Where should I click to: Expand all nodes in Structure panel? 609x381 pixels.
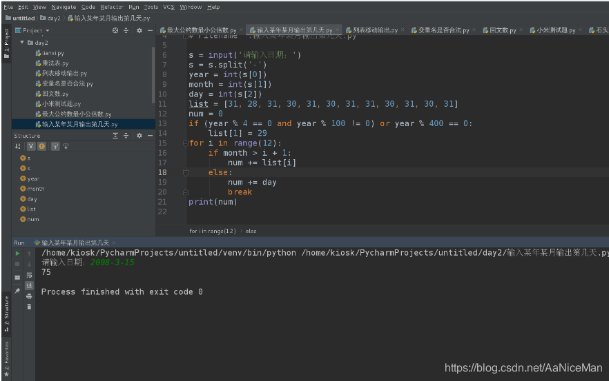[115, 135]
